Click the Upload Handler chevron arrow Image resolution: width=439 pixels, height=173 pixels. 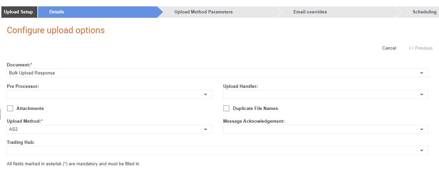[422, 95]
